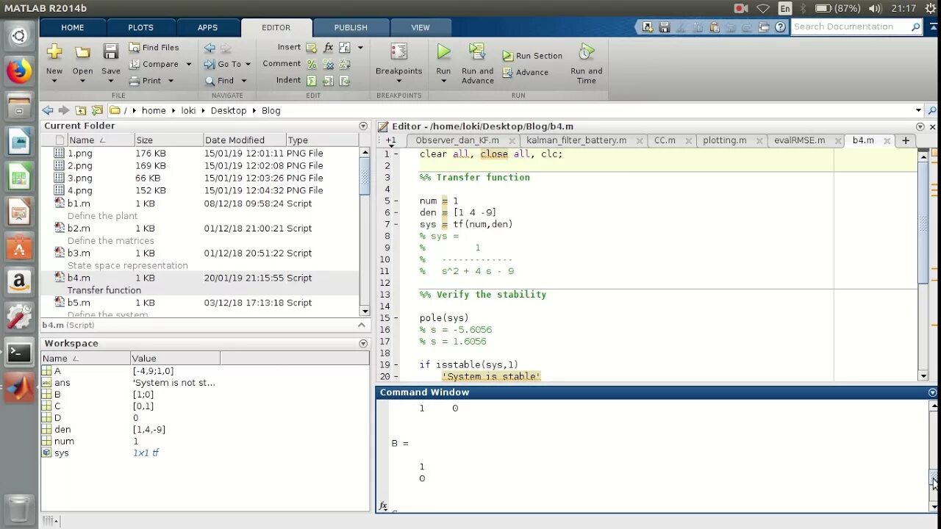Image resolution: width=941 pixels, height=529 pixels.
Task: Click the Go To button
Action: click(x=229, y=64)
